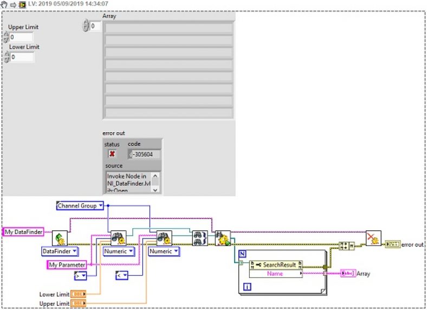Click the 'error out' label on block diagram
The image size is (427, 310).
[x=412, y=244]
